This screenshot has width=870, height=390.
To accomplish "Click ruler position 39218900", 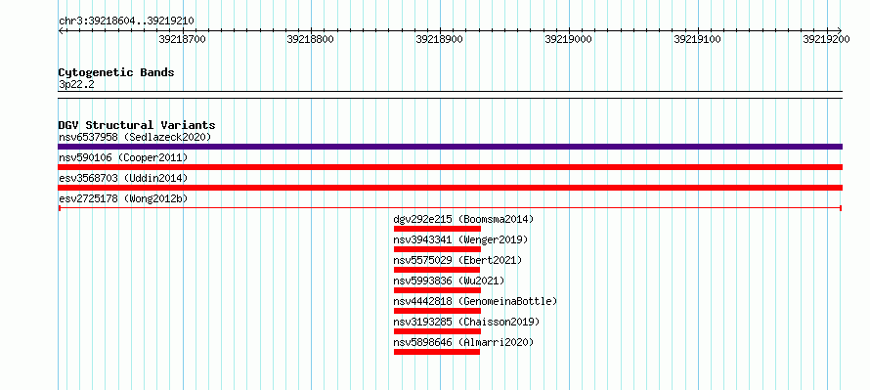I will coord(440,39).
